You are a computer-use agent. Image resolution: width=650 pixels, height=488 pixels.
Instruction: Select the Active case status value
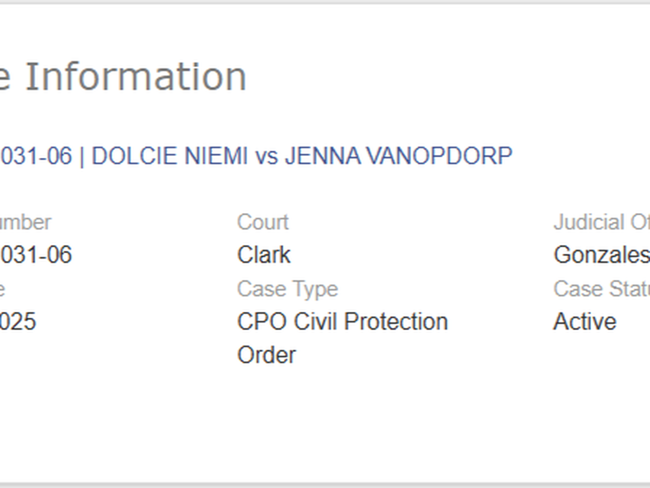(584, 322)
